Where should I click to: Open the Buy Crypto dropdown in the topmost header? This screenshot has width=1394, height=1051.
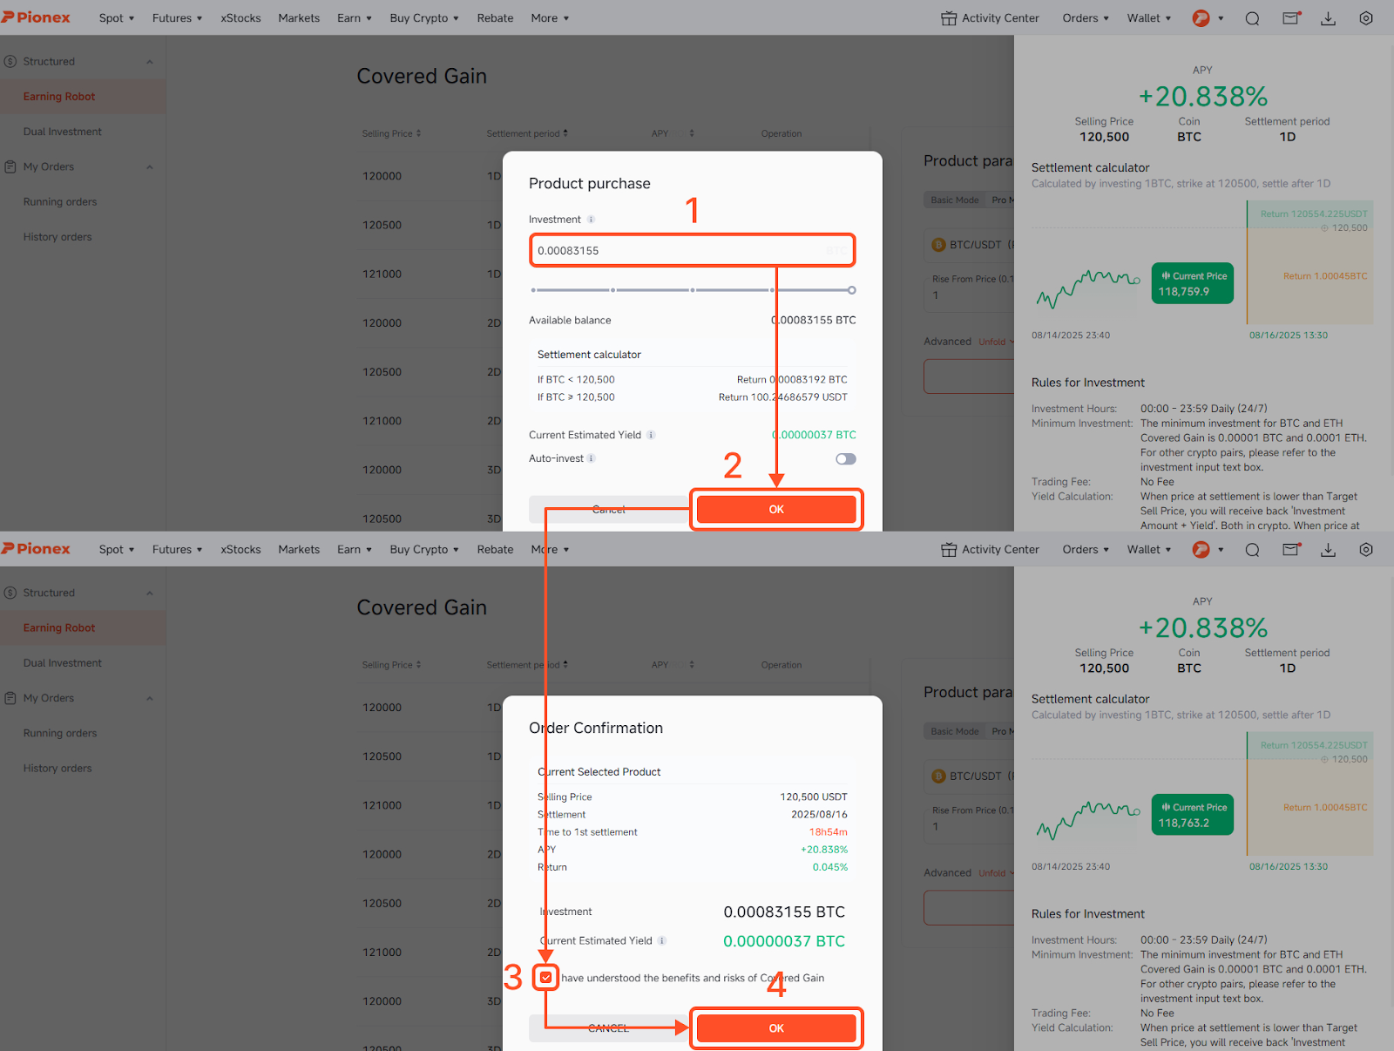[x=423, y=18]
